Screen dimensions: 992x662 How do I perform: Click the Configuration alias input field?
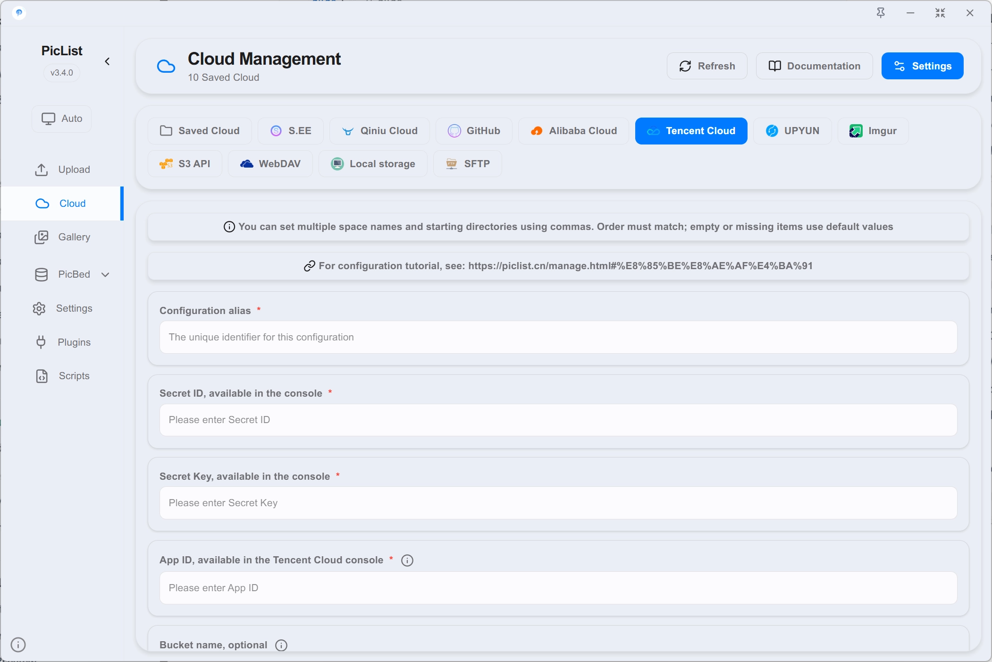[558, 337]
